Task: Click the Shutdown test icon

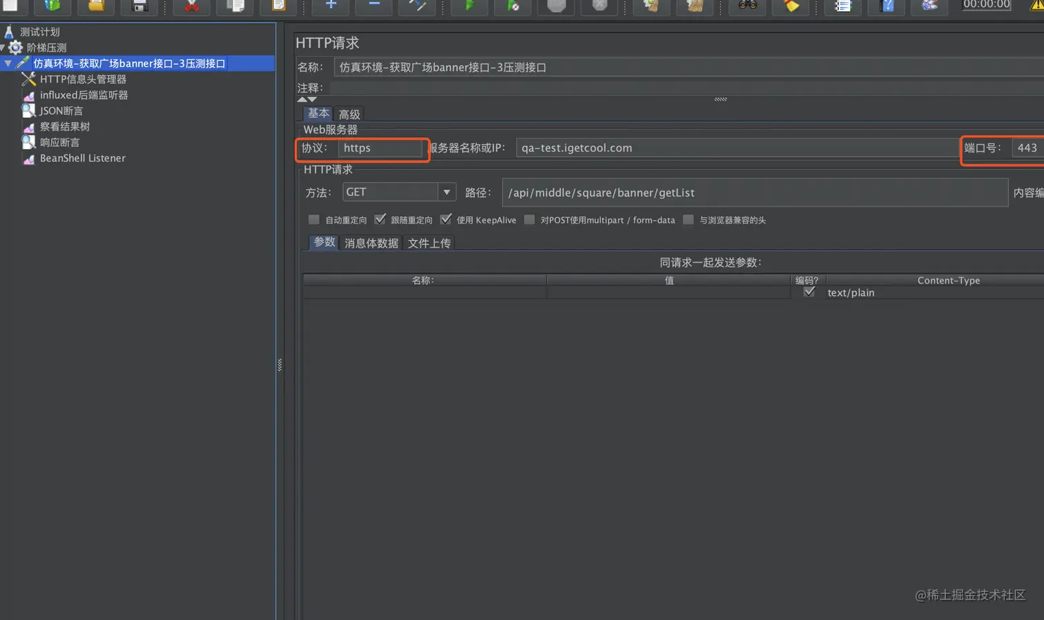Action: (599, 6)
